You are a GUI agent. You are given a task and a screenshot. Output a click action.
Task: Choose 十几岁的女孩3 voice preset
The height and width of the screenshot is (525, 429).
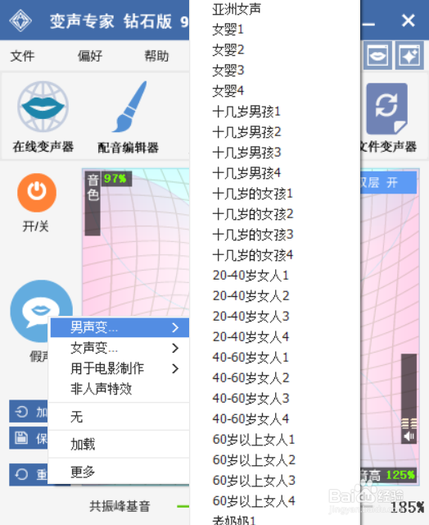point(253,235)
